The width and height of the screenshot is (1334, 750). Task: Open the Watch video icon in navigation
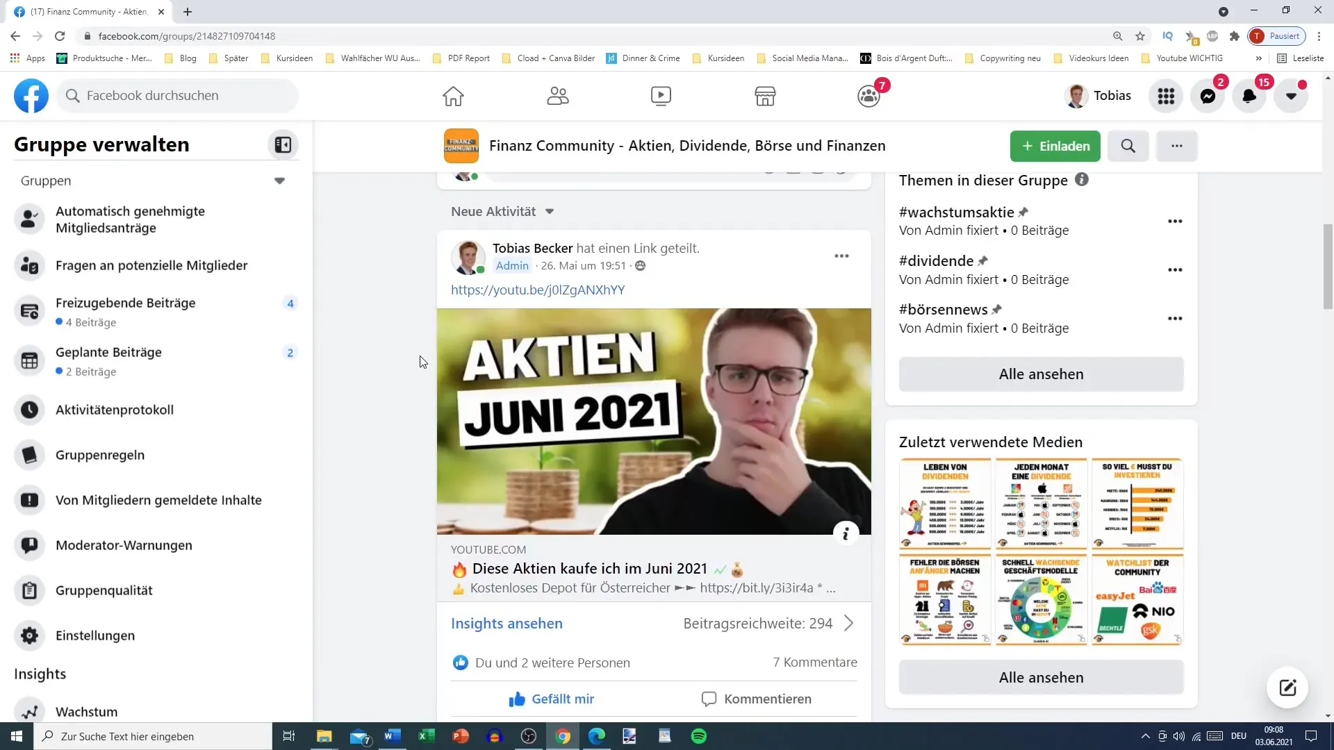pyautogui.click(x=661, y=96)
